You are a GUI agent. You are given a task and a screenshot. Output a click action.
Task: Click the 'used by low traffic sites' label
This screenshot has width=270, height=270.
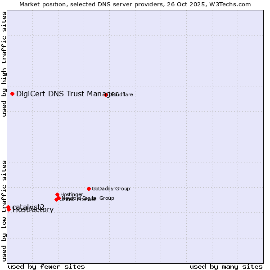(x=4, y=210)
